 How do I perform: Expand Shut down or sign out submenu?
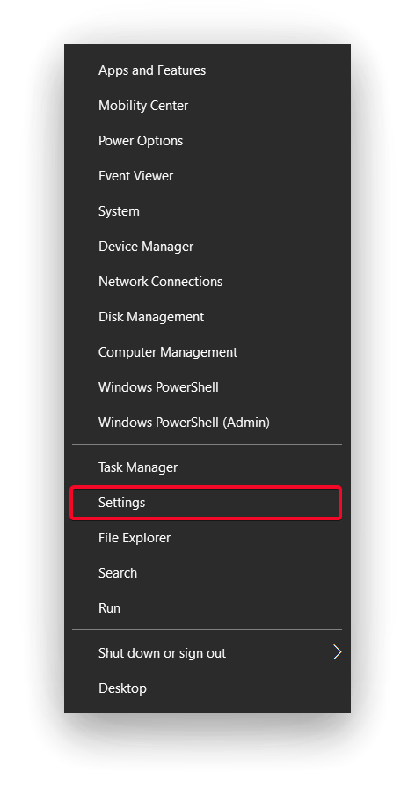[207, 653]
